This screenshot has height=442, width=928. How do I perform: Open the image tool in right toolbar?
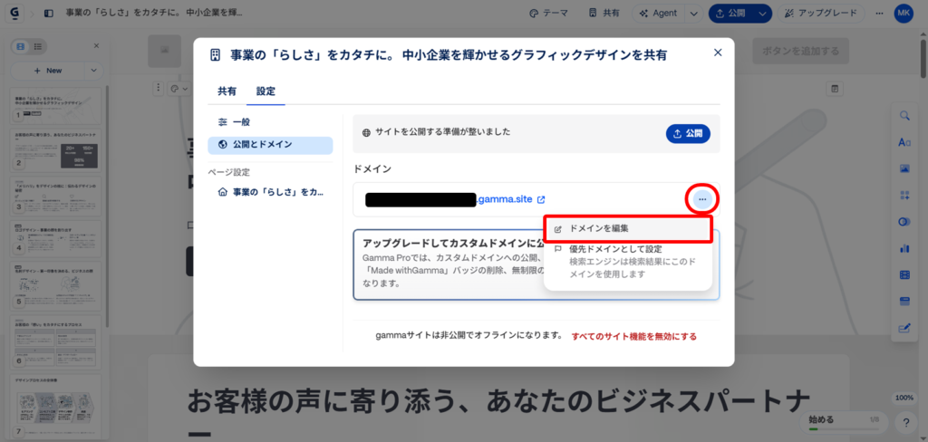pyautogui.click(x=904, y=168)
